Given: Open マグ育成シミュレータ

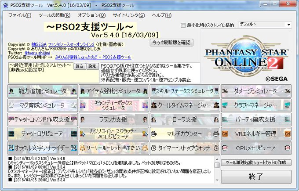Looking at the screenshot, I should coord(43,105).
